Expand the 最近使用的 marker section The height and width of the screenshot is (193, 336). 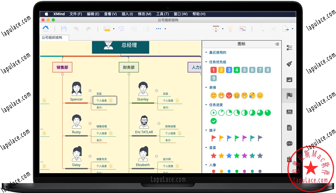(x=206, y=52)
